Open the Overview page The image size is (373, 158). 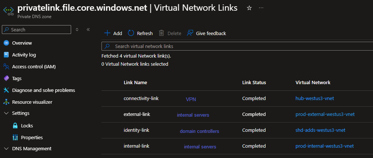(x=22, y=43)
